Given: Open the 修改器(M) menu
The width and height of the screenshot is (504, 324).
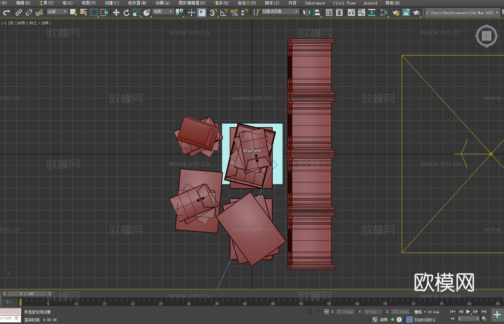Looking at the screenshot, I should pyautogui.click(x=137, y=3).
